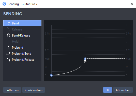Confirm the bending with OK
The image size is (136, 96).
pyautogui.click(x=108, y=90)
